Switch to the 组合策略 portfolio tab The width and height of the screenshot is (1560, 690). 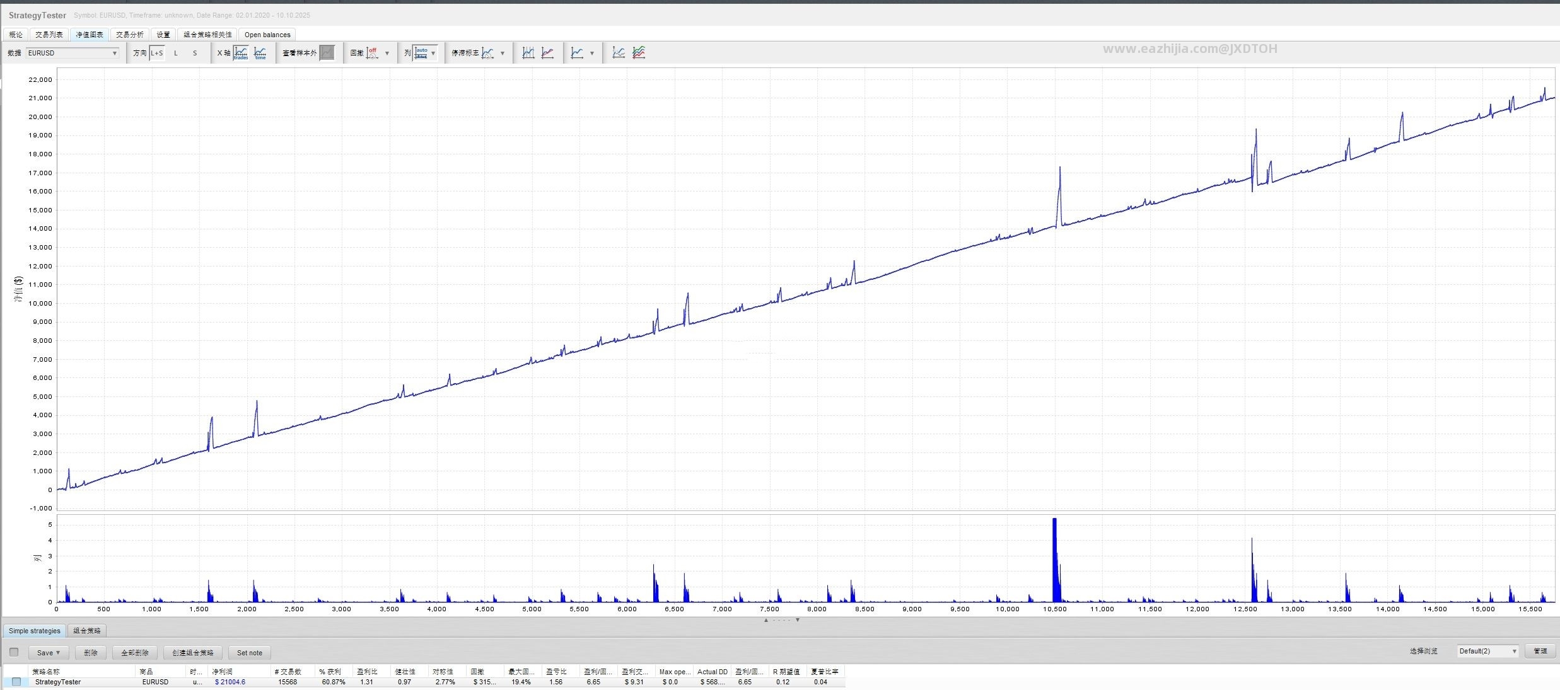pyautogui.click(x=87, y=631)
